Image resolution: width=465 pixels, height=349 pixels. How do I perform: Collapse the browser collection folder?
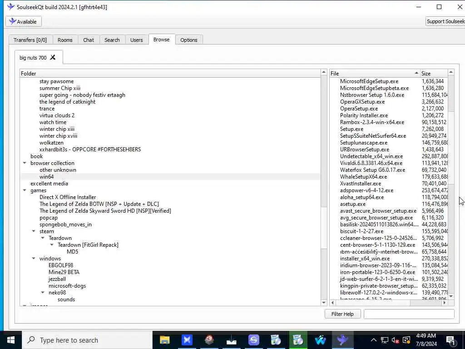[x=25, y=163]
